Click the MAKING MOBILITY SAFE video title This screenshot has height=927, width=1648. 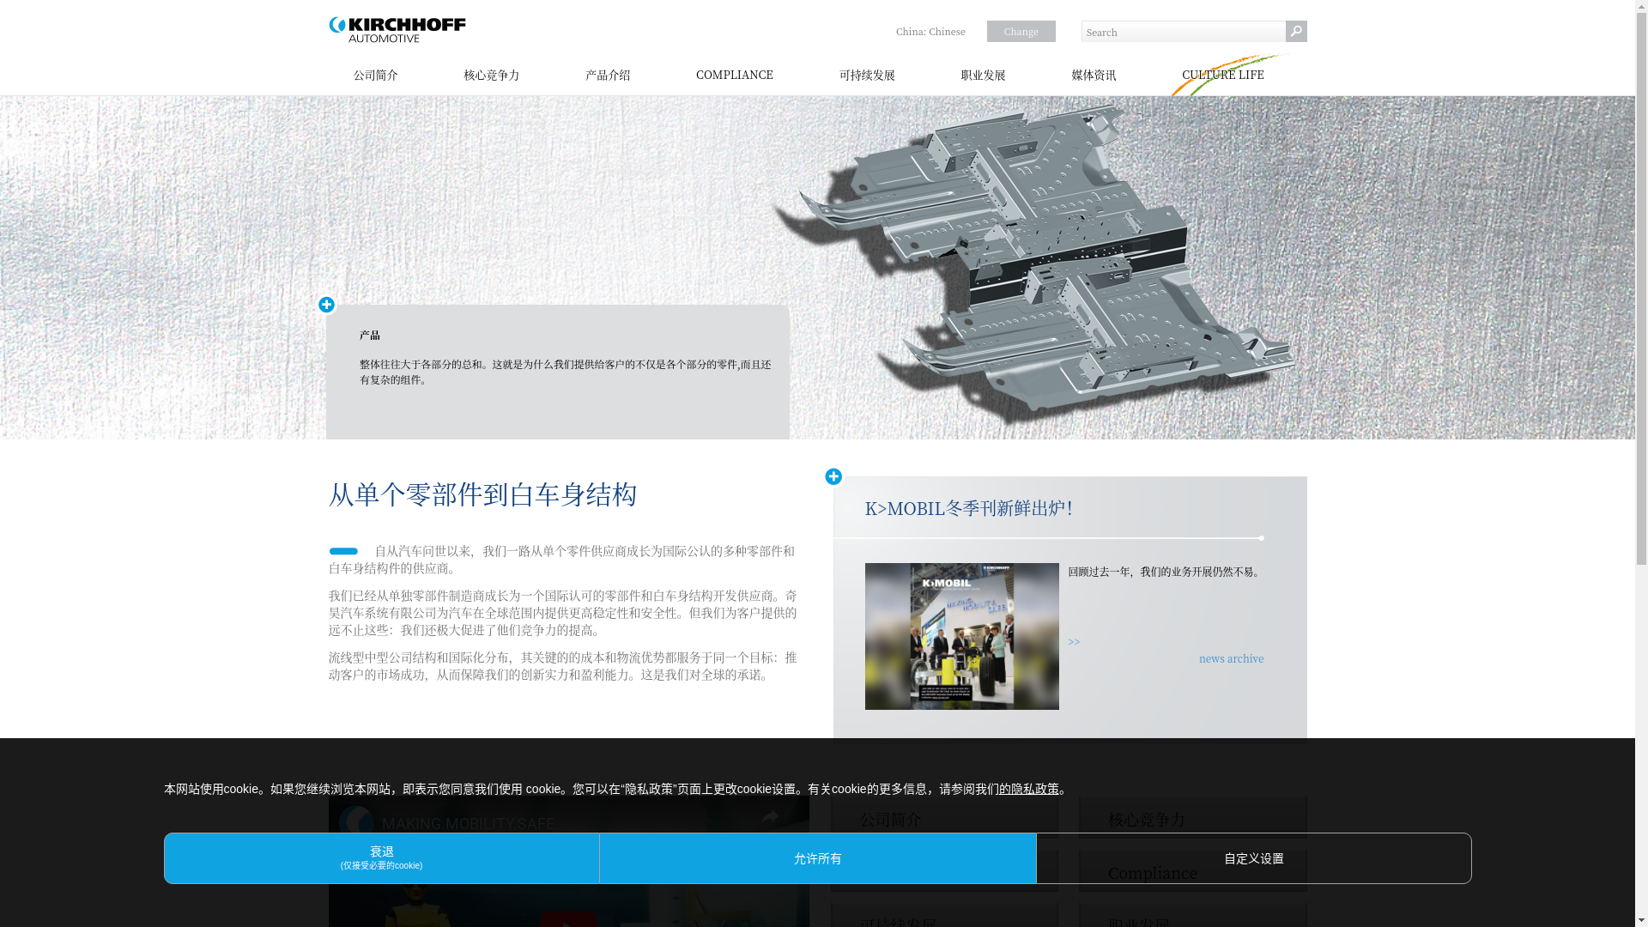468,823
